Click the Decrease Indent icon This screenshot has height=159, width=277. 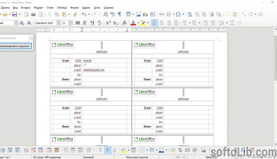213,23
